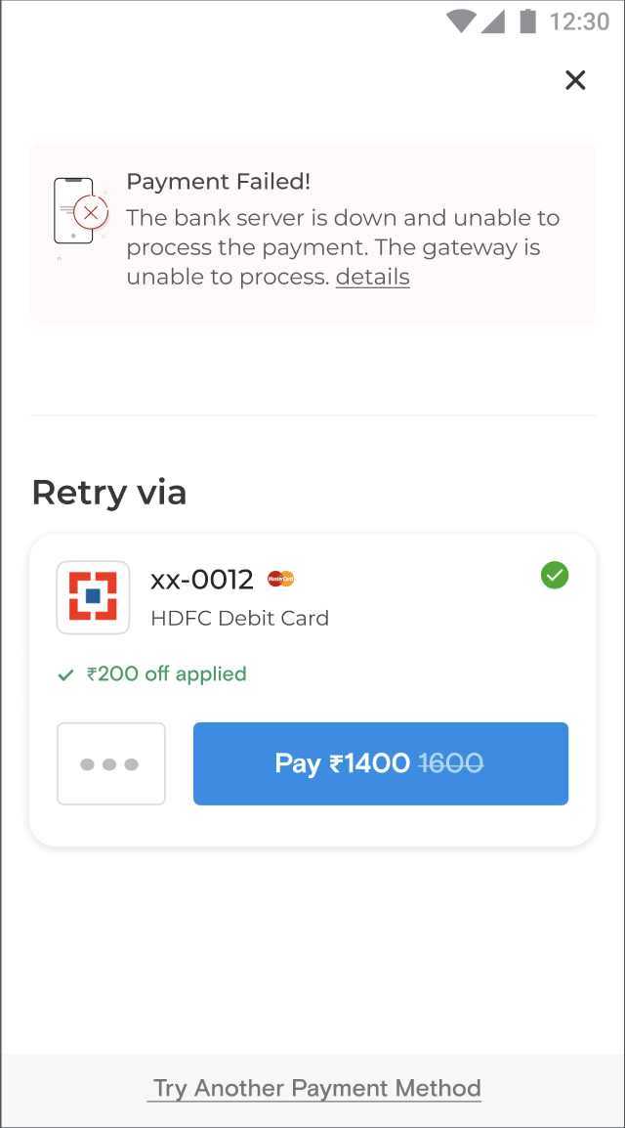625x1128 pixels.
Task: Tap the HDFC Debit Card label
Action: click(x=239, y=618)
